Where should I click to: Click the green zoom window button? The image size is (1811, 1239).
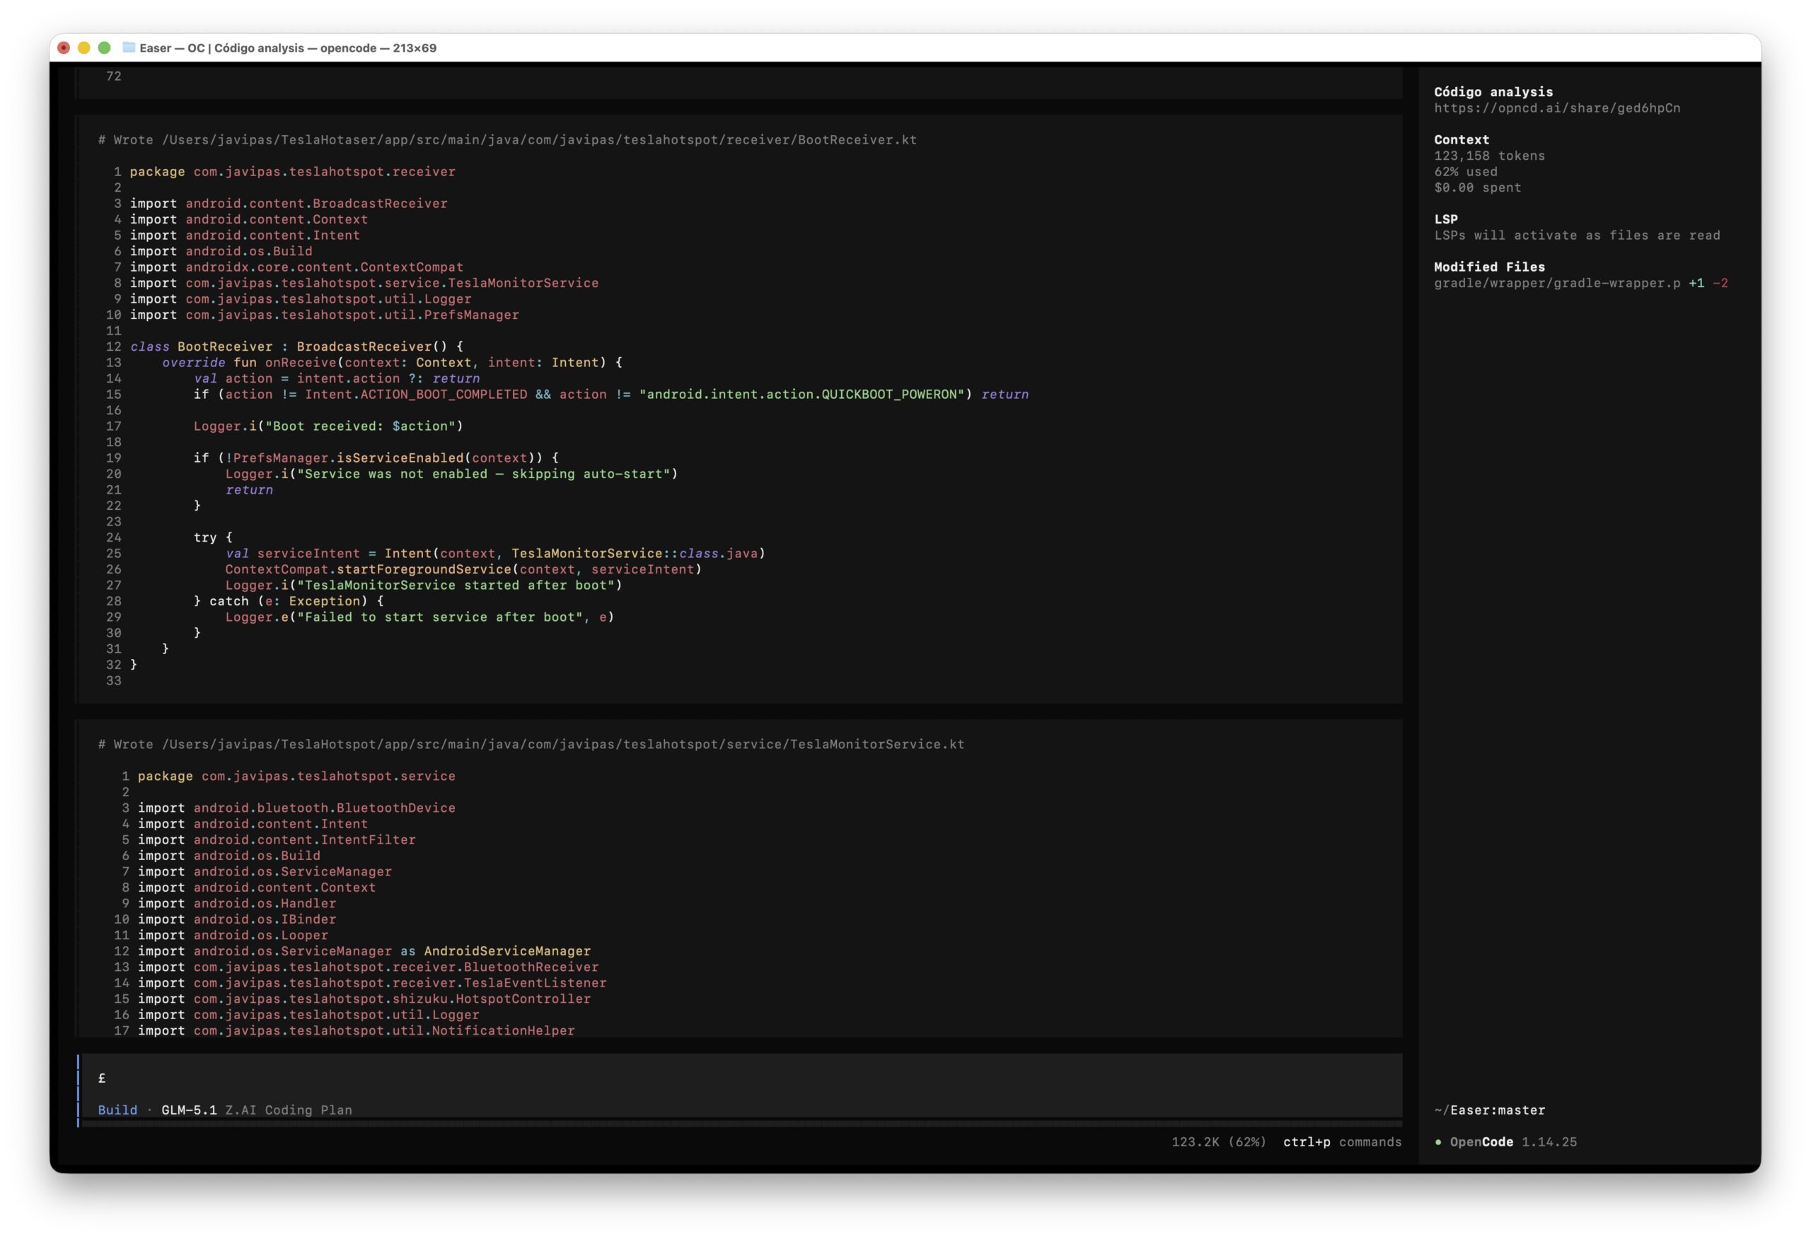(x=105, y=47)
